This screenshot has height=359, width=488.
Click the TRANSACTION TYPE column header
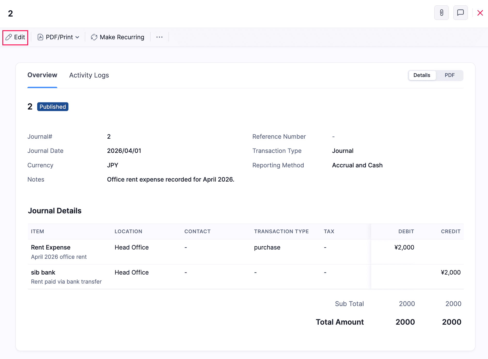[x=281, y=231]
